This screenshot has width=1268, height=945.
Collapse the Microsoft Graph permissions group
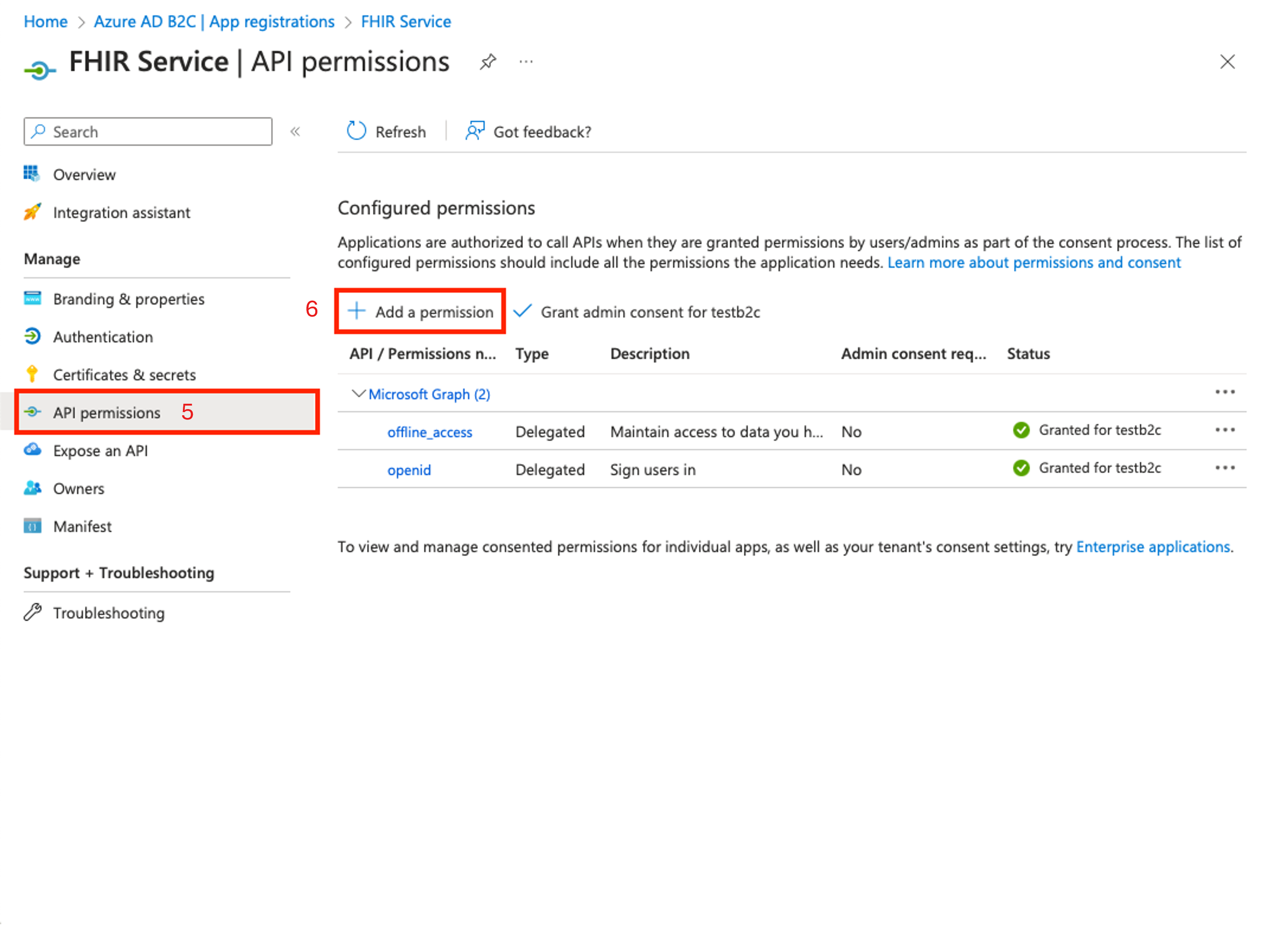pos(358,394)
